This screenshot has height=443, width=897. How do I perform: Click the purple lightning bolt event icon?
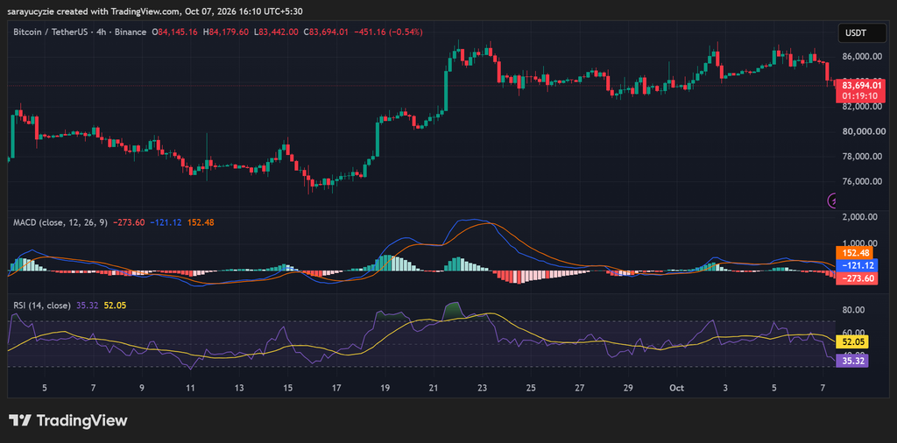pyautogui.click(x=834, y=200)
